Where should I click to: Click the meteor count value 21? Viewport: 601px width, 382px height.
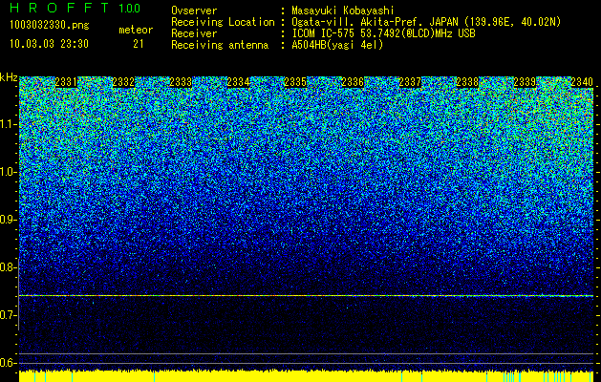point(139,44)
